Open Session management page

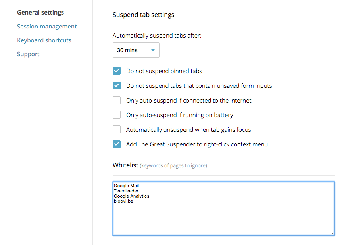(47, 27)
